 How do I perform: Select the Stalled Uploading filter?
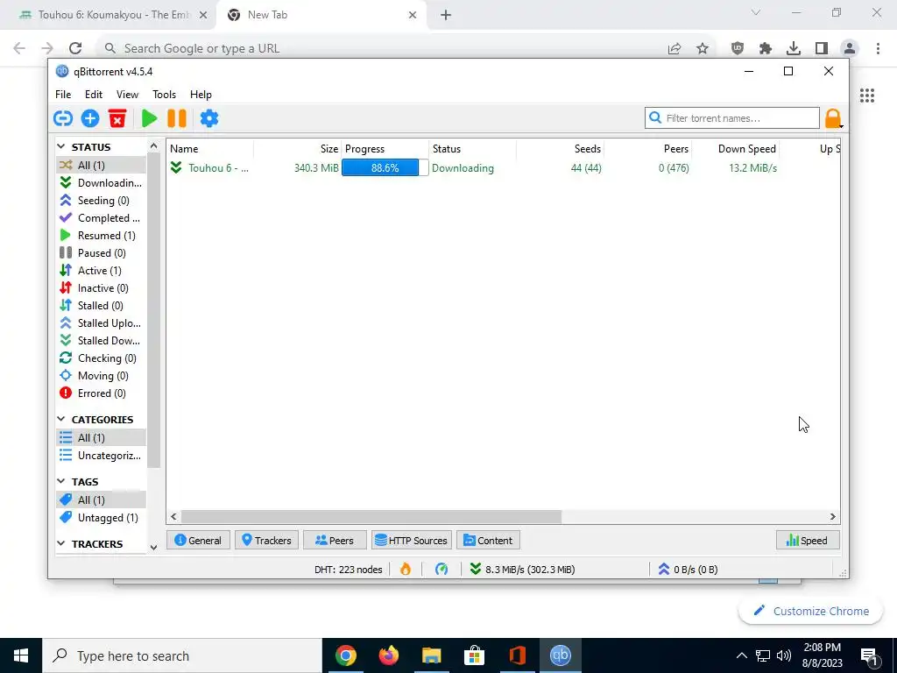(x=102, y=323)
